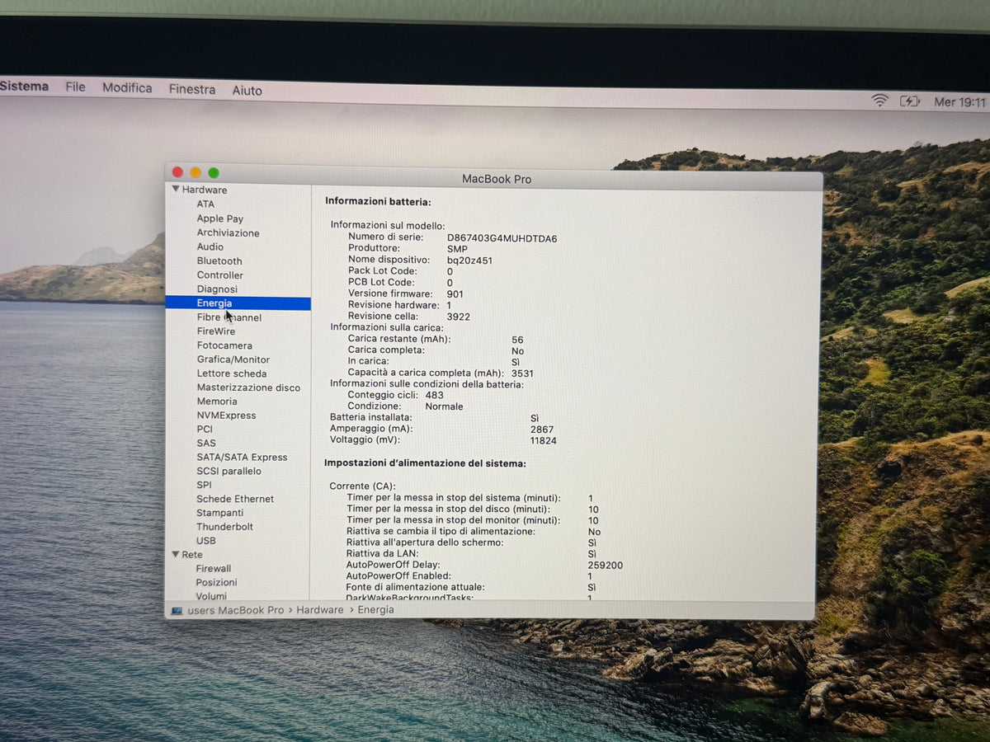This screenshot has height=742, width=990.
Task: Select Diagnosi in the sidebar
Action: pos(217,289)
